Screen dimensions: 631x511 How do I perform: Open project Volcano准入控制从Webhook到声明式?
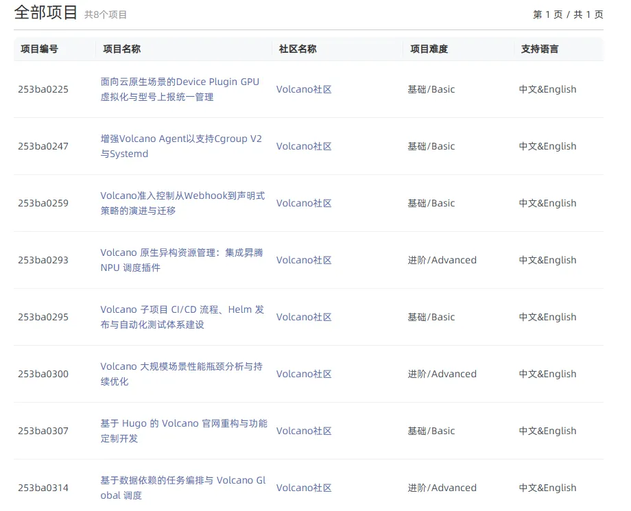182,203
